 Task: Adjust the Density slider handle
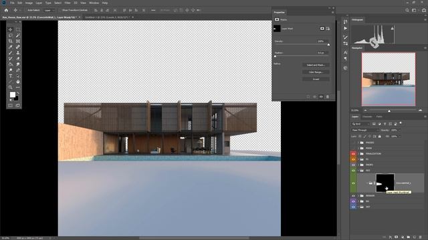tap(328, 45)
